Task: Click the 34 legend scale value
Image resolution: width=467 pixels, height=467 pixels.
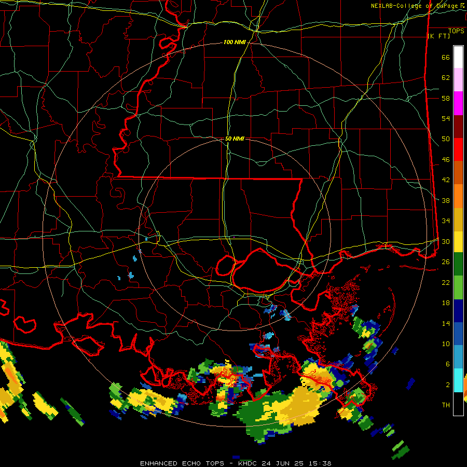Action: click(446, 221)
